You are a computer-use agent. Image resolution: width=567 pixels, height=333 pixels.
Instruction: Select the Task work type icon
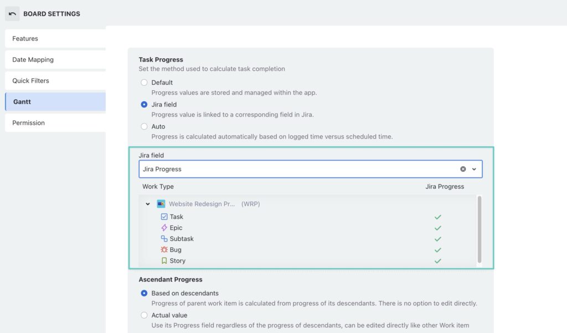[163, 217]
